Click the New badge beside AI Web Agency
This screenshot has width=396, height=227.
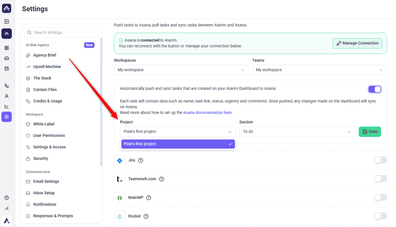89,45
